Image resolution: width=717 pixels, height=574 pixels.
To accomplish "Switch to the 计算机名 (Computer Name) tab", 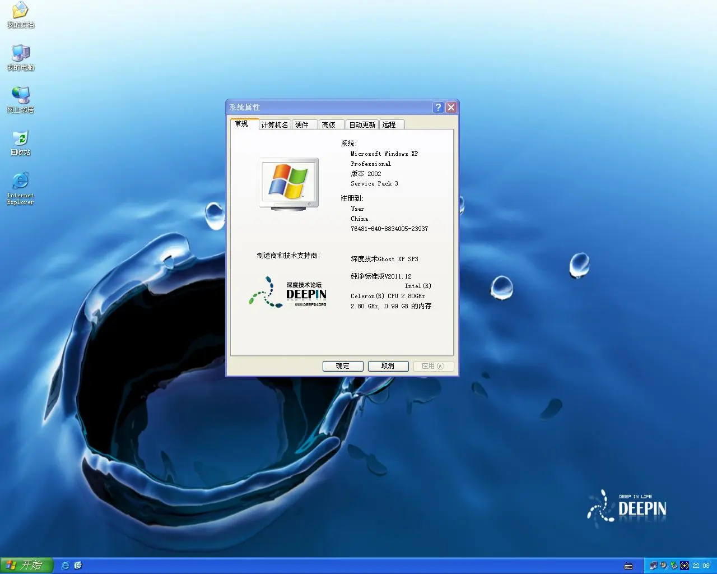I will click(274, 124).
